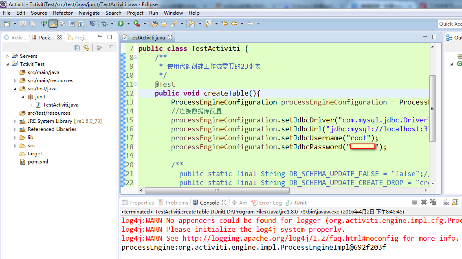Click the New wizard toolbar icon

(x=7, y=24)
